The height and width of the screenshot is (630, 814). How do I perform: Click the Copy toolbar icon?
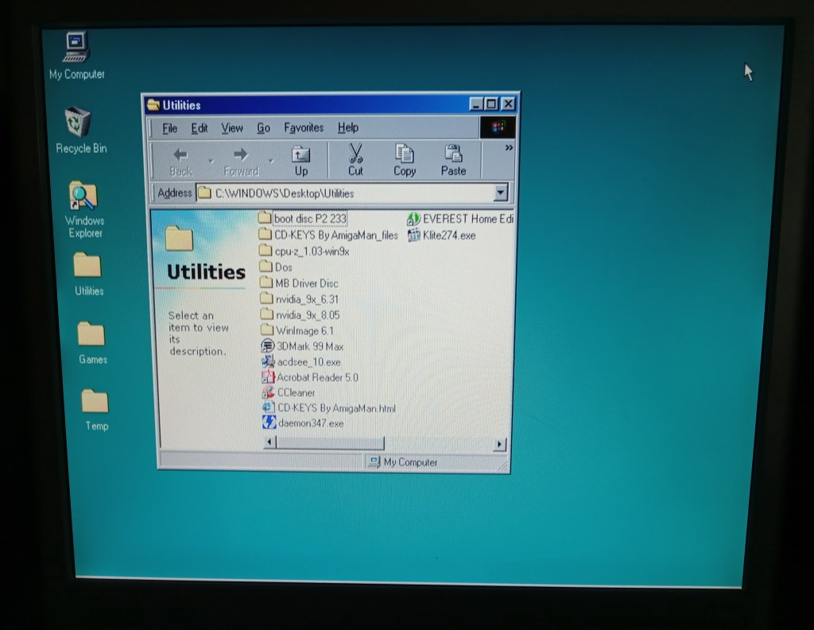405,160
